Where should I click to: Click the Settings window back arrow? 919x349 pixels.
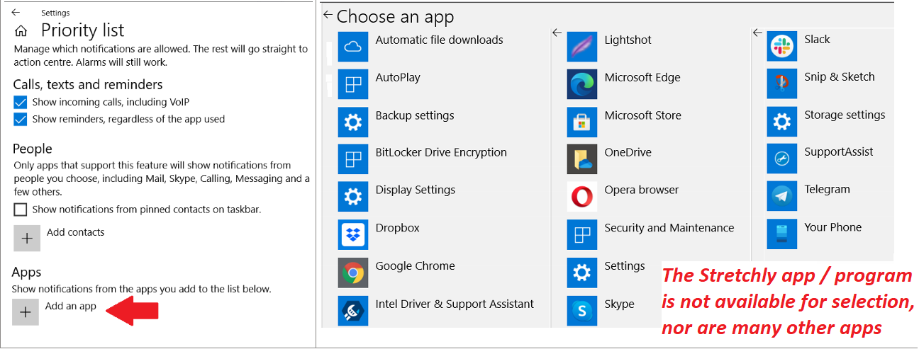[x=16, y=12]
